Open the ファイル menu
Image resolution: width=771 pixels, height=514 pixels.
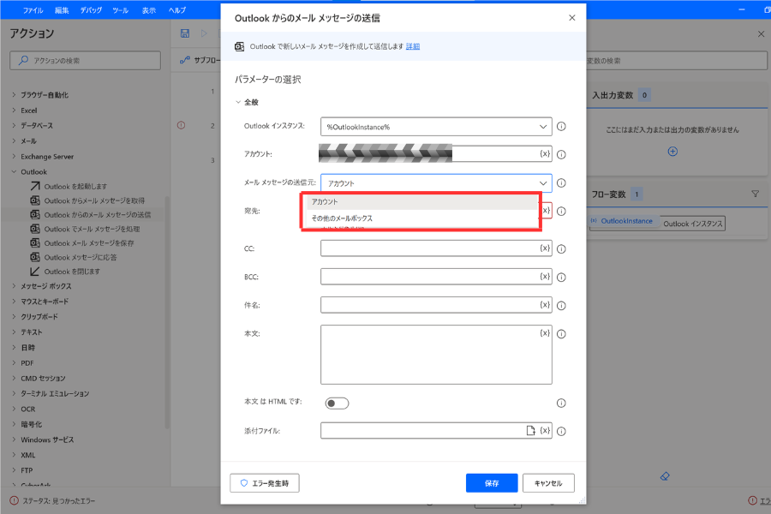click(33, 9)
